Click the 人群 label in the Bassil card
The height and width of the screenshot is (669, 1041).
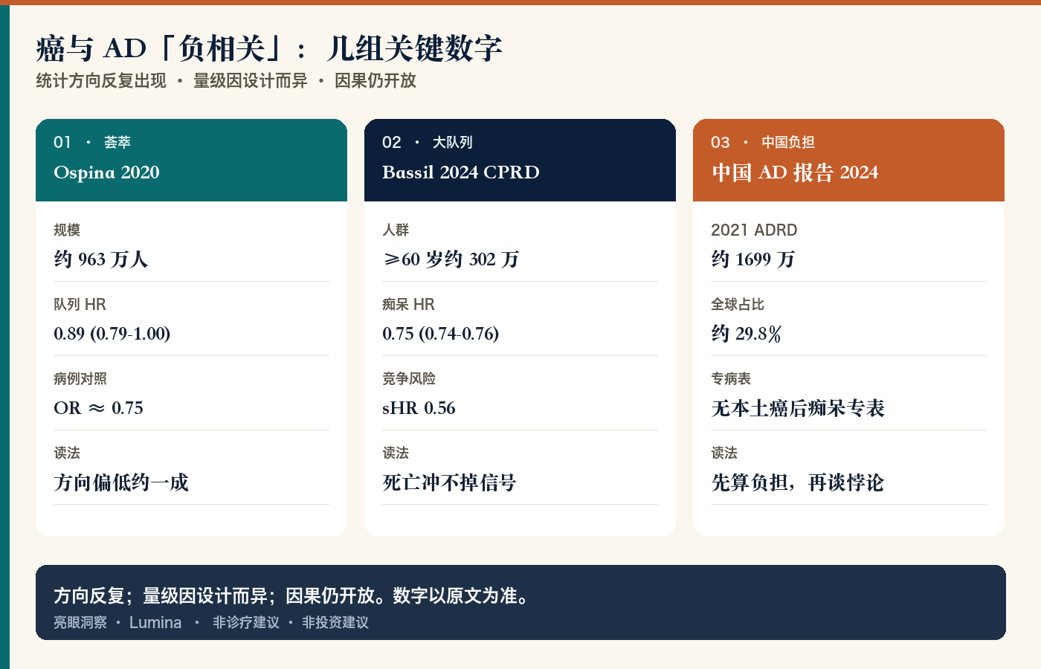[396, 230]
